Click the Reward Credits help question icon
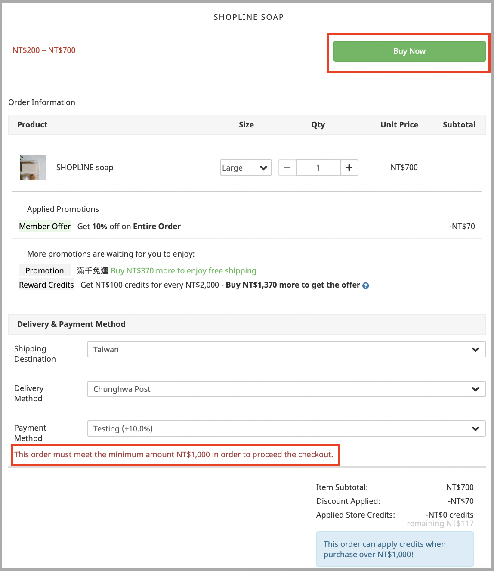Viewport: 494px width, 571px height. click(x=366, y=285)
